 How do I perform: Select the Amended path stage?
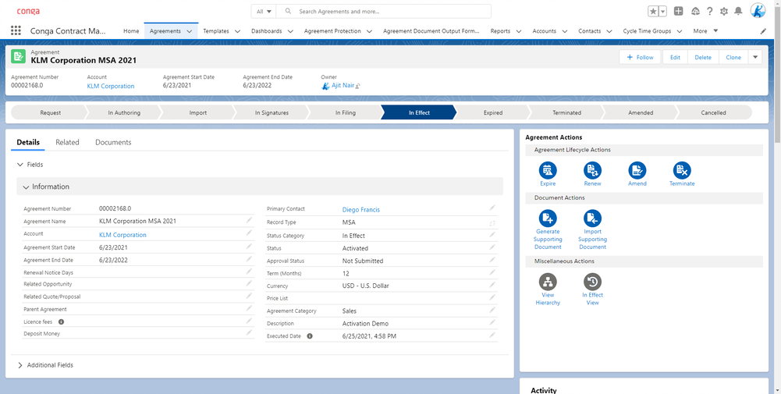641,112
